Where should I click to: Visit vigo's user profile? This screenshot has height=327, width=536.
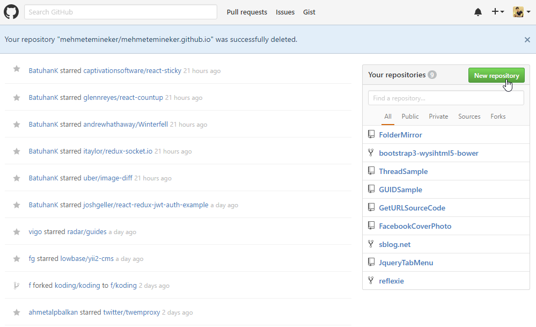(x=35, y=232)
